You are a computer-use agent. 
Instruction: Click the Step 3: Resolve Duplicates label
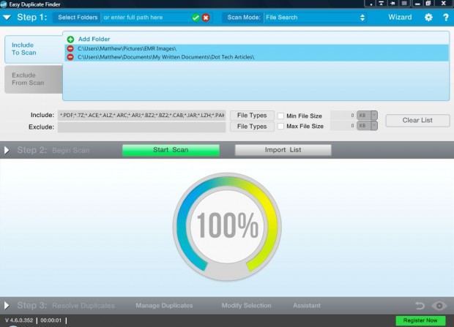click(x=66, y=306)
